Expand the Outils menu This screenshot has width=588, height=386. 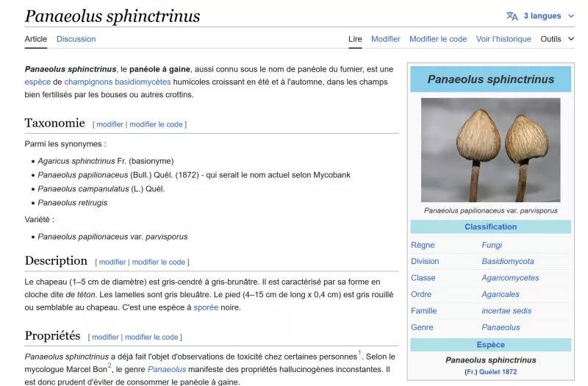pos(556,39)
